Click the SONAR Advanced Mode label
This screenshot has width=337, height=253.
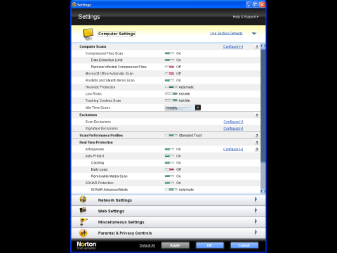110,190
